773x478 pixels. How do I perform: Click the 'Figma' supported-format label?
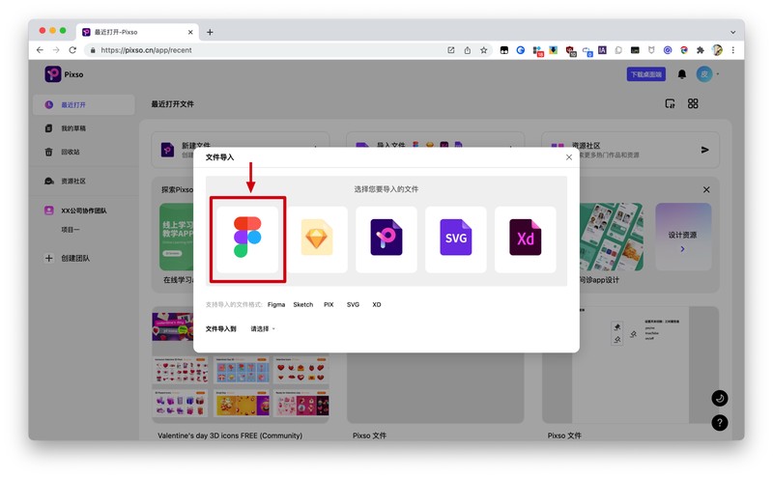[276, 304]
